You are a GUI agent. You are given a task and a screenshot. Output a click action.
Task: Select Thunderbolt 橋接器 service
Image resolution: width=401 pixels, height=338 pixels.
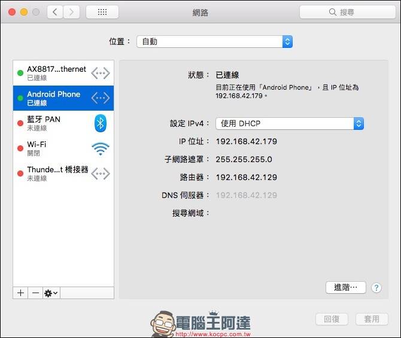(63, 173)
